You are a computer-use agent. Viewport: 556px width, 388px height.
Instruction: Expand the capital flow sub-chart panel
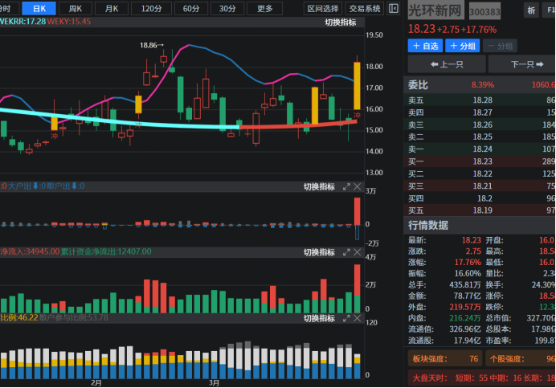(347, 252)
